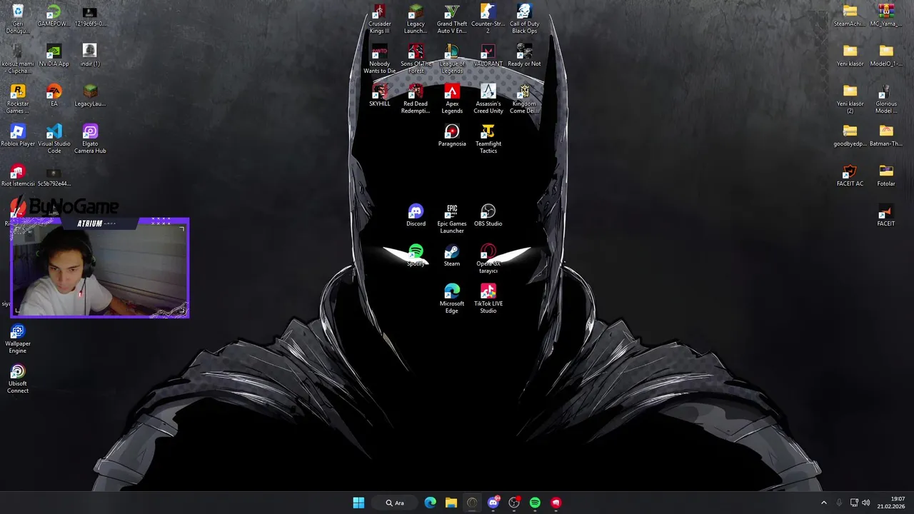Open Glorious Model shortcut

886,99
